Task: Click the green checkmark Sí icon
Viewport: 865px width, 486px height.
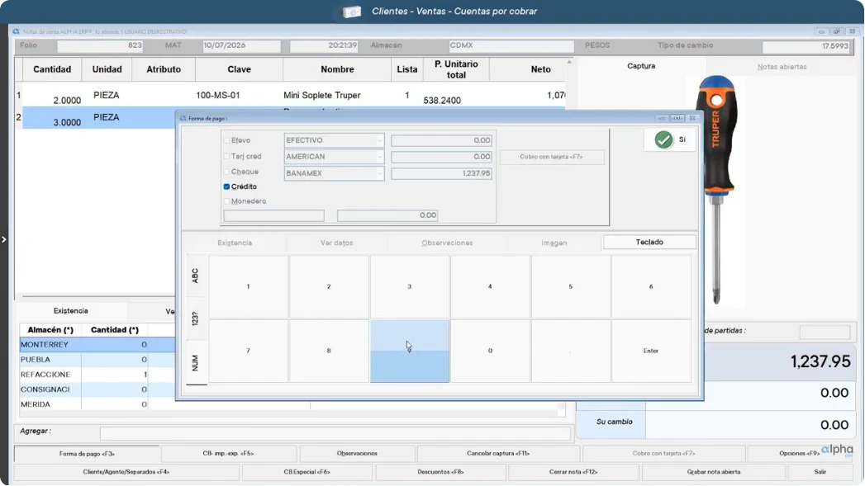Action: (663, 140)
